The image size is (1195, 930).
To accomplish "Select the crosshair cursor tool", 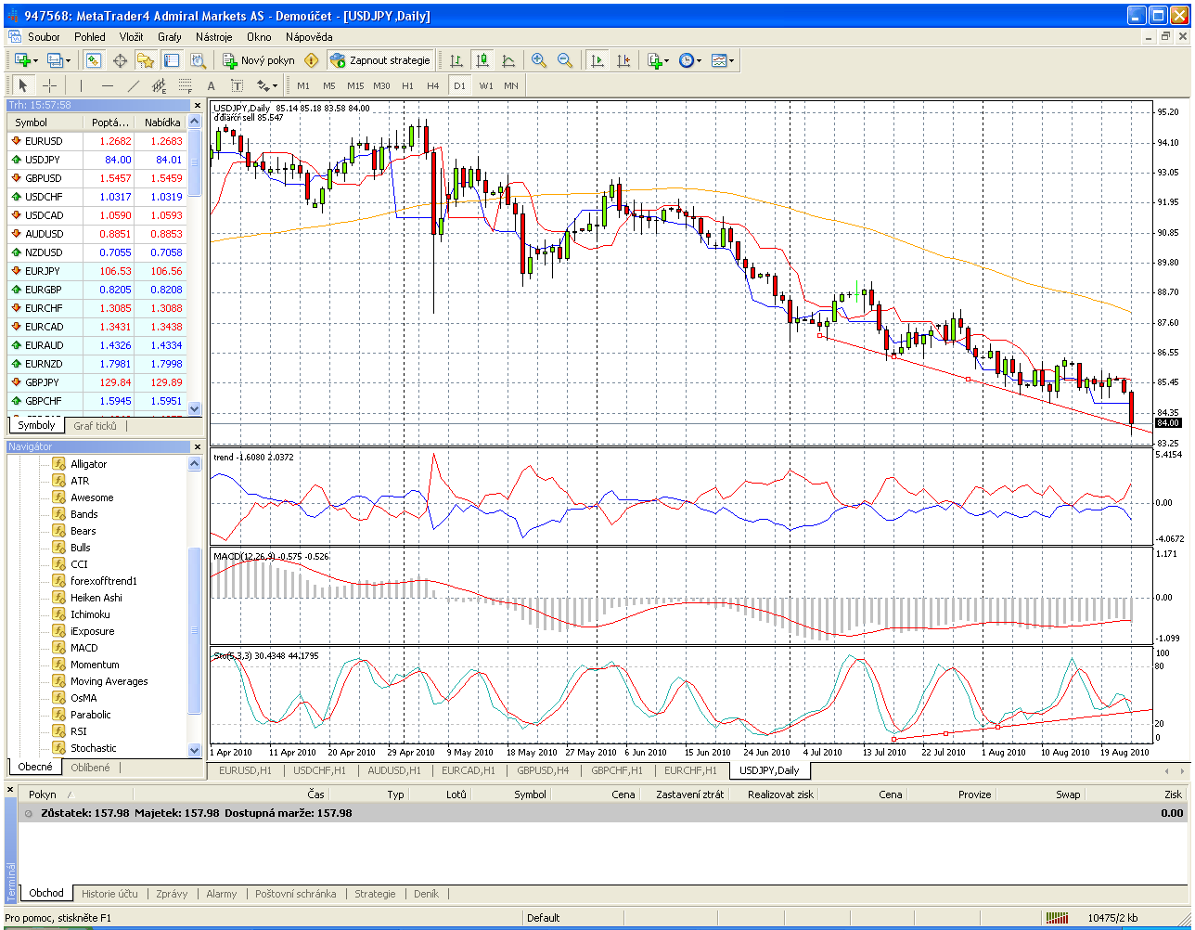I will click(x=50, y=85).
